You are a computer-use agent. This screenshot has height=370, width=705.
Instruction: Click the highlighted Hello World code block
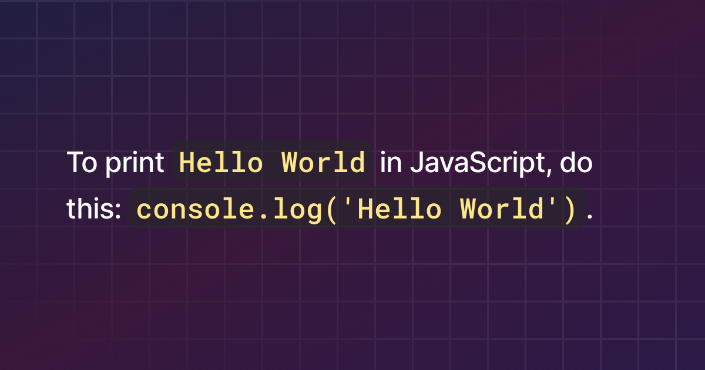point(271,163)
